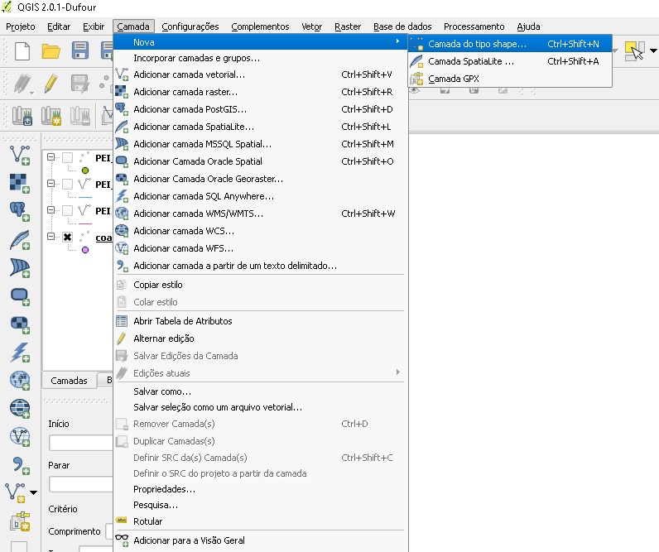Open project using the yellow folder icon
This screenshot has width=659, height=552.
tap(51, 51)
